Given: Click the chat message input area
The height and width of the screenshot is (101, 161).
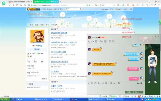Looking at the screenshot, I should point(115,88).
